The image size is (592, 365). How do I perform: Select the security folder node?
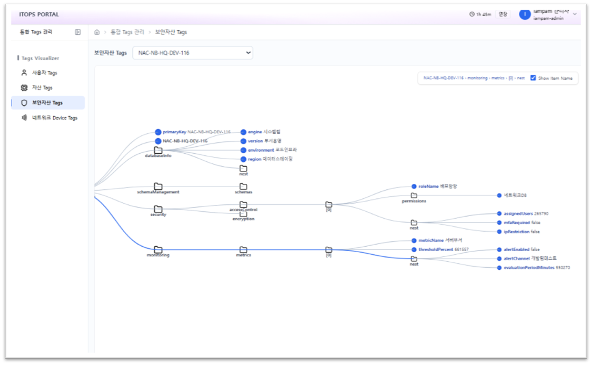(158, 209)
